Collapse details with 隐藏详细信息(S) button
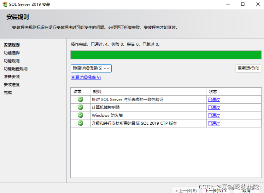The height and width of the screenshot is (193, 264). point(91,68)
